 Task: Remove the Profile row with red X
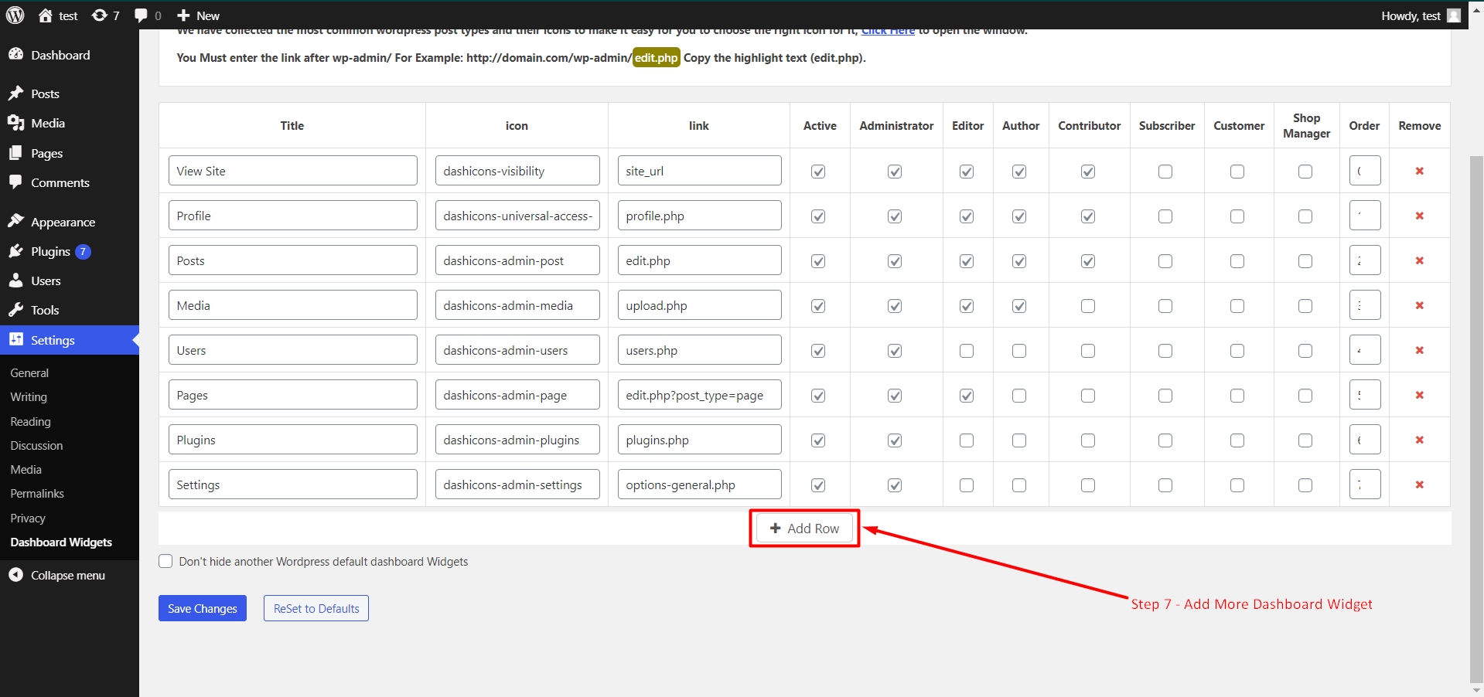tap(1420, 216)
